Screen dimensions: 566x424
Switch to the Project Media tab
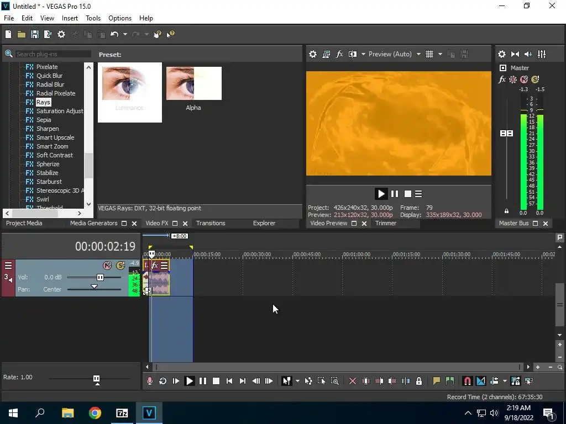pyautogui.click(x=24, y=223)
